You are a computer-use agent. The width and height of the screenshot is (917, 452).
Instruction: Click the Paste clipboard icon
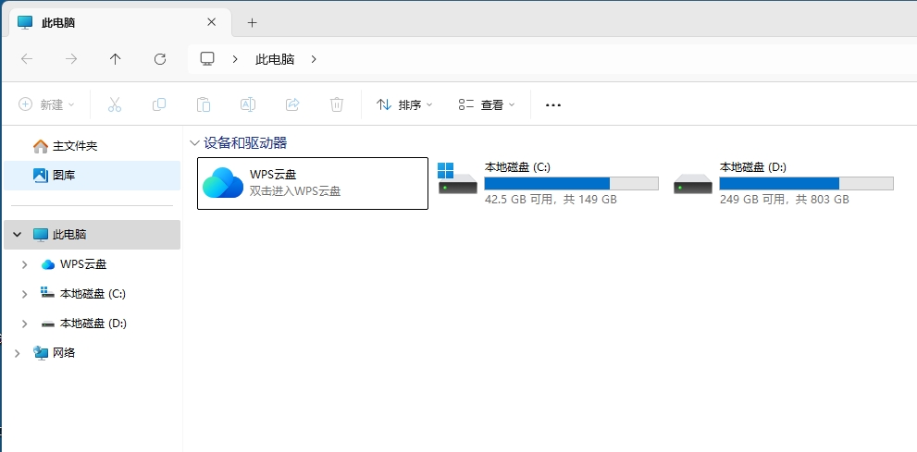tap(204, 104)
